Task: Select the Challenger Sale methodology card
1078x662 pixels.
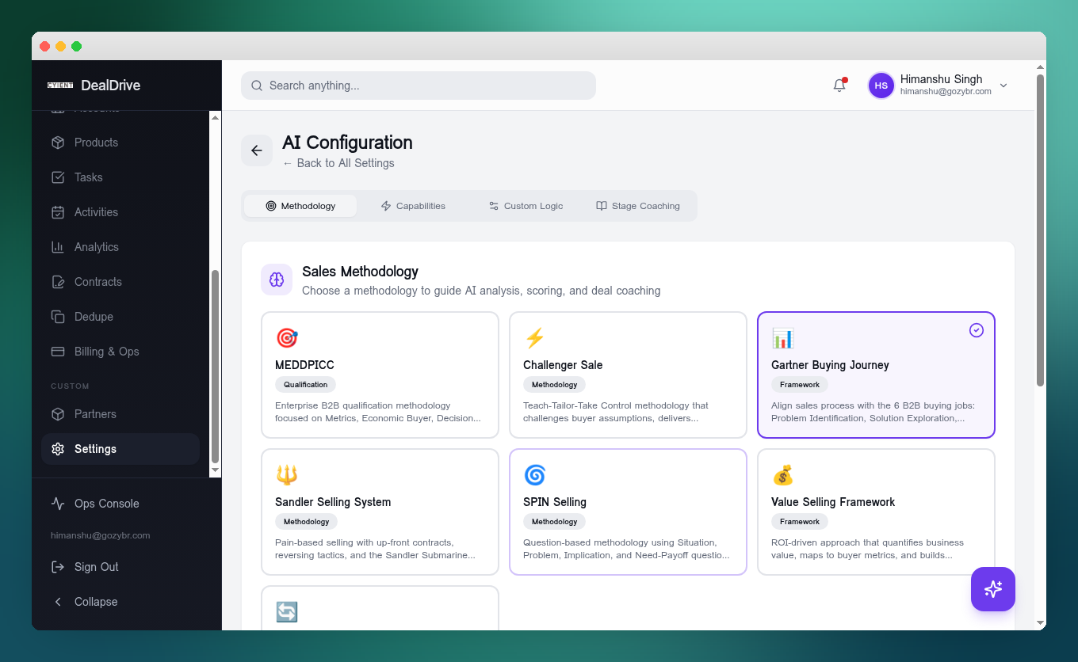Action: (x=628, y=375)
